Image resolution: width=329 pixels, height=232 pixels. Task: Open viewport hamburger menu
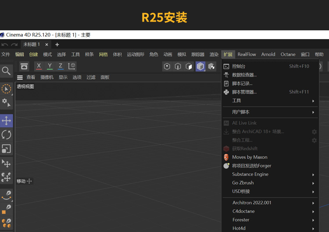[x=20, y=77]
